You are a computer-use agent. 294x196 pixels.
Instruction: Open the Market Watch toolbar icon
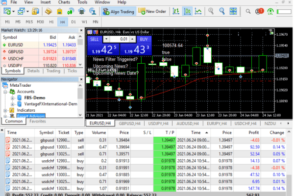pyautogui.click(x=49, y=11)
